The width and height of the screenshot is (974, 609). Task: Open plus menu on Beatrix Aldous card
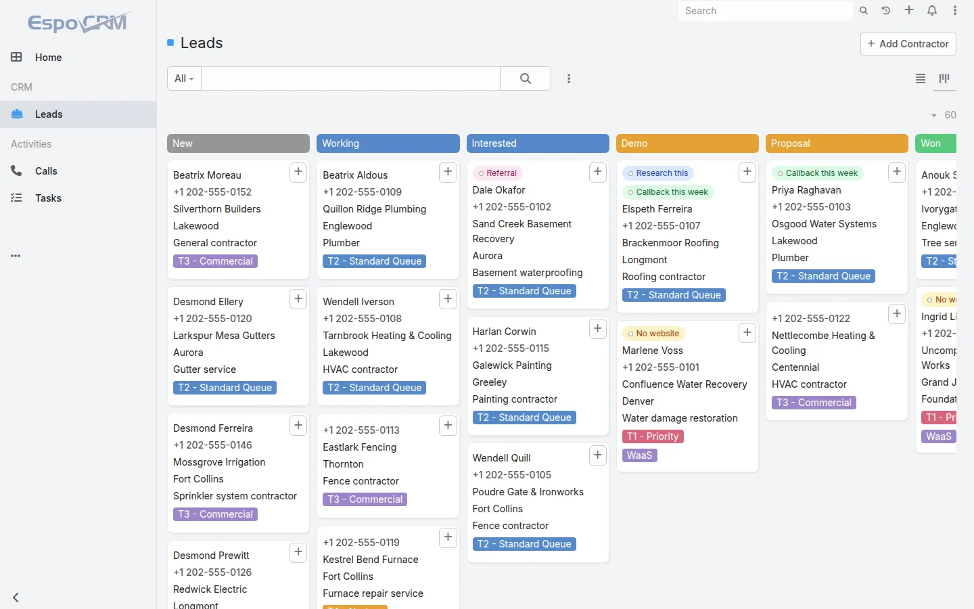point(448,172)
